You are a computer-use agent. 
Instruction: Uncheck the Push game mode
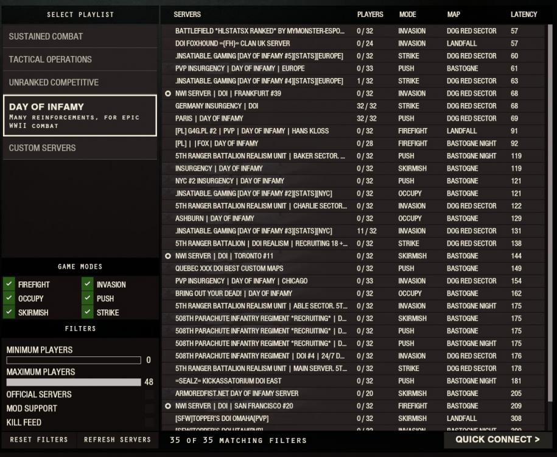88,298
